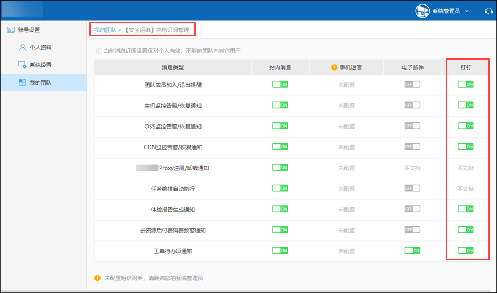Click the system administrator avatar icon
Screen dimensions: 497x293
(422, 11)
